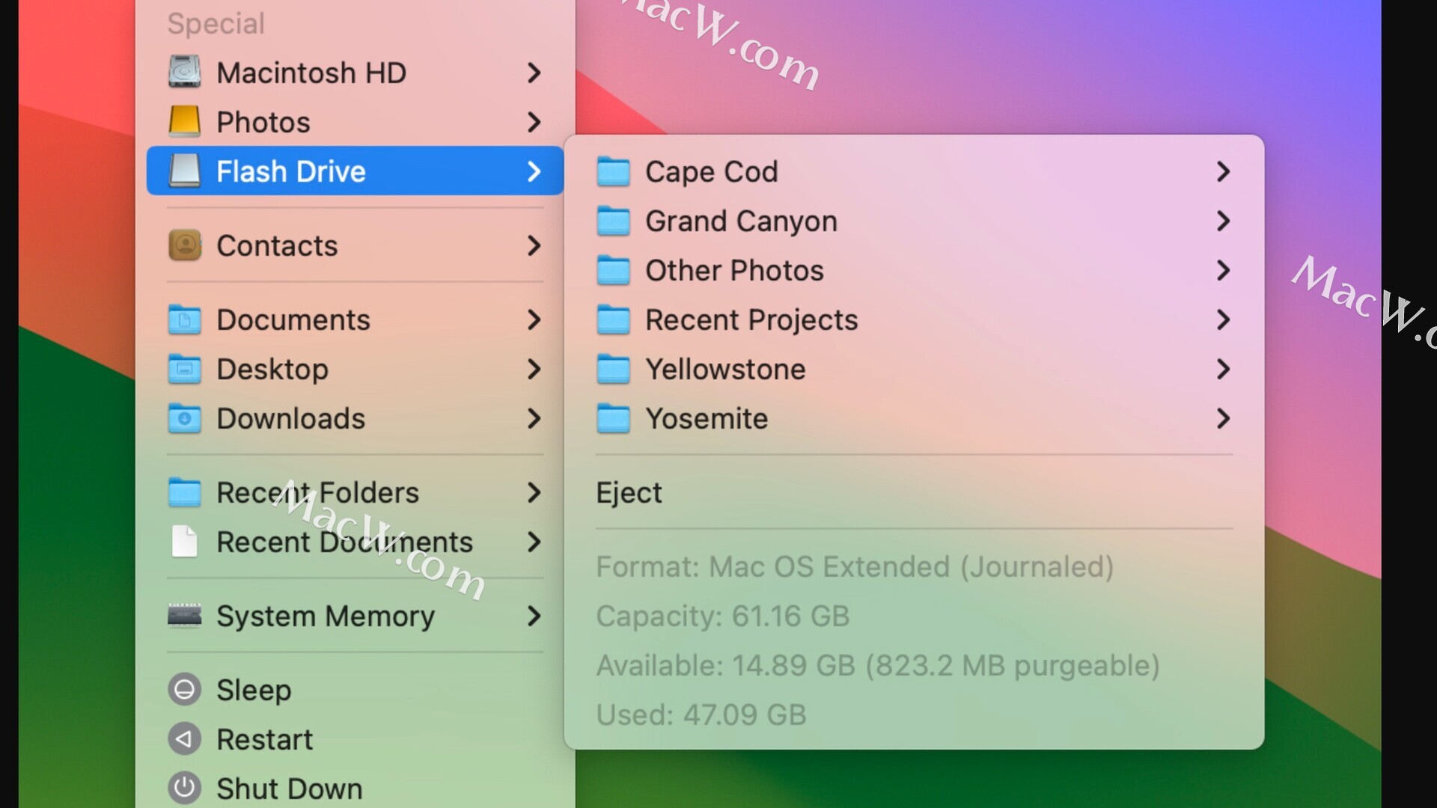1437x808 pixels.
Task: Click the Flash Drive disk icon
Action: pos(184,171)
